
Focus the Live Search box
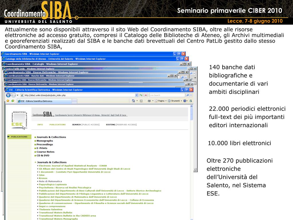(x=167, y=95)
